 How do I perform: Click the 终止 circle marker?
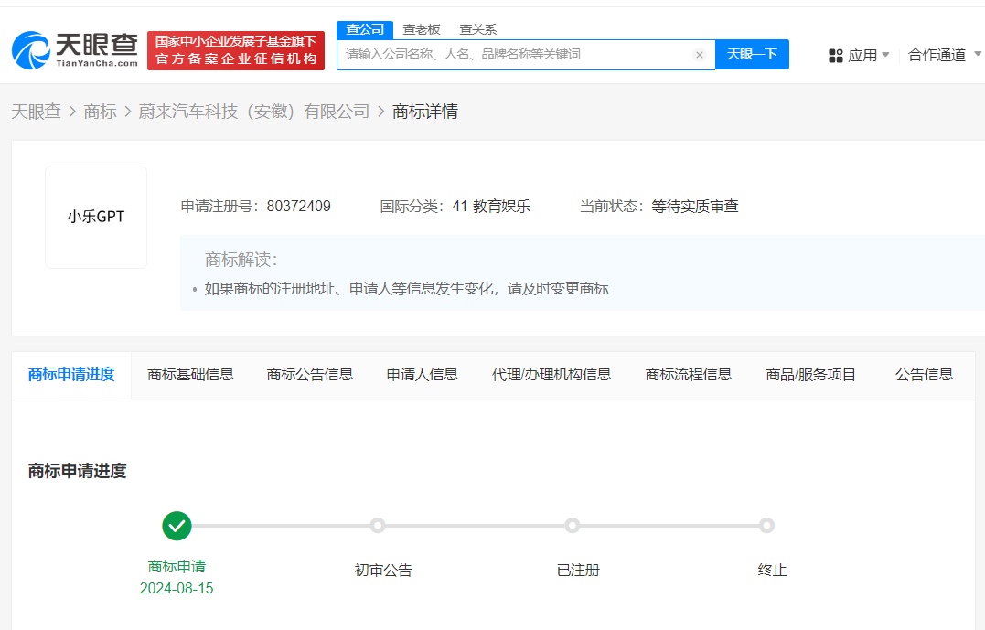[x=766, y=526]
